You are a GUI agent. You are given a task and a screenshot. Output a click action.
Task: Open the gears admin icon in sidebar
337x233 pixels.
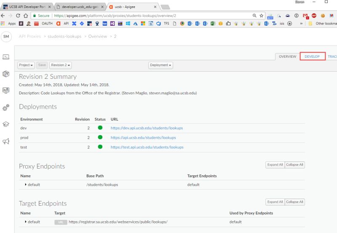6,107
